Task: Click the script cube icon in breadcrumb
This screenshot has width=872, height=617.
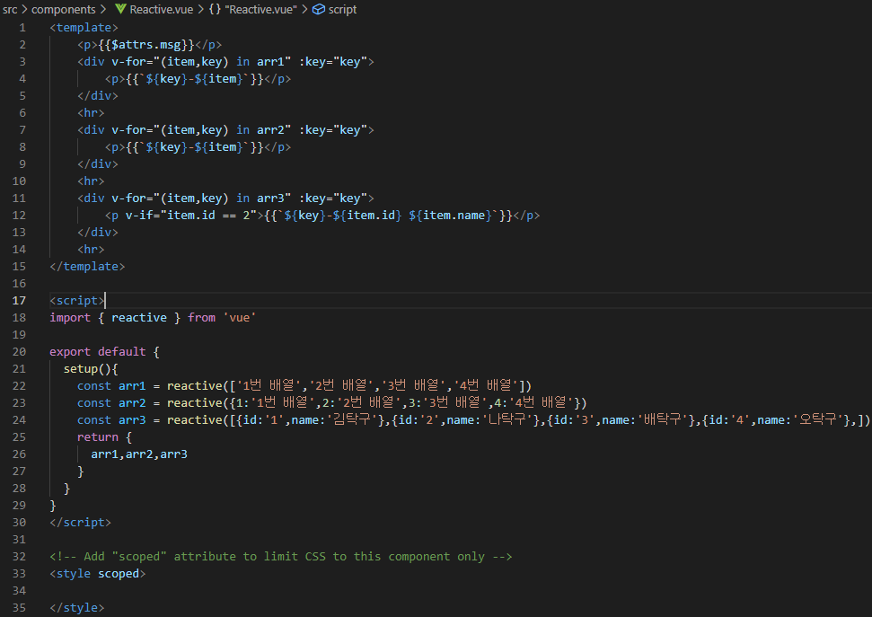Action: click(319, 10)
